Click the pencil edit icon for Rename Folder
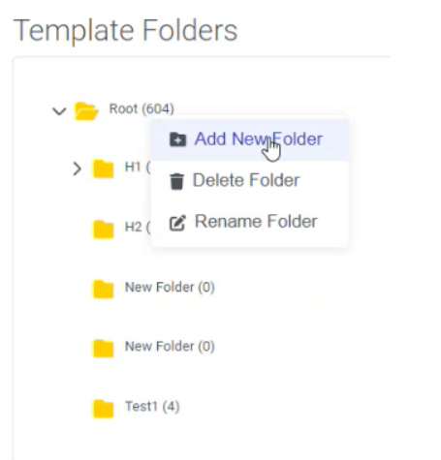Image resolution: width=441 pixels, height=460 pixels. (x=177, y=223)
